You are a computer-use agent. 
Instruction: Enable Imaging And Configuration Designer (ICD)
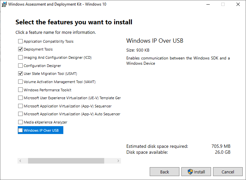pos(20,57)
